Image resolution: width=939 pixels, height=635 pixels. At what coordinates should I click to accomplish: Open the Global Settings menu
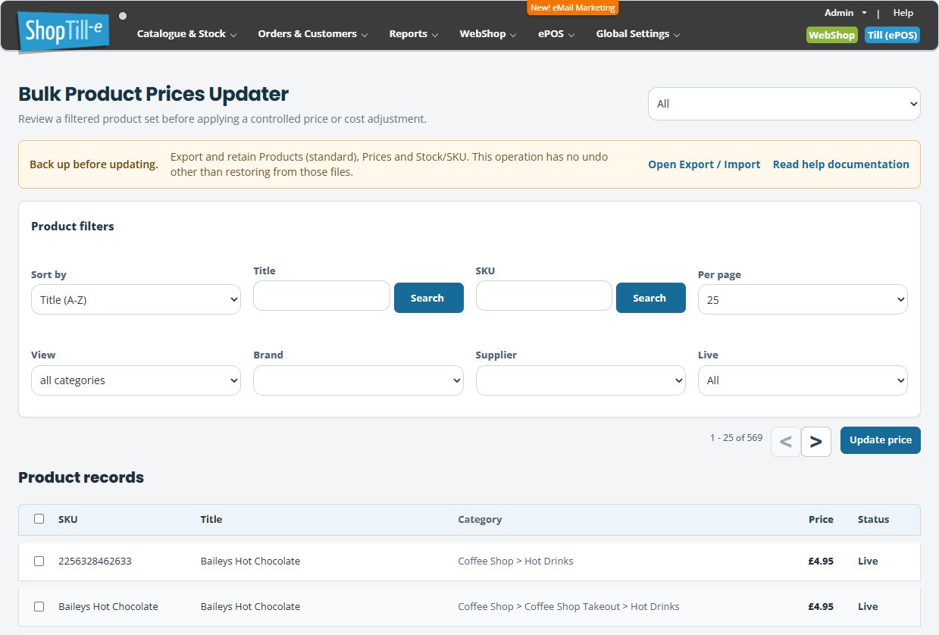point(638,34)
